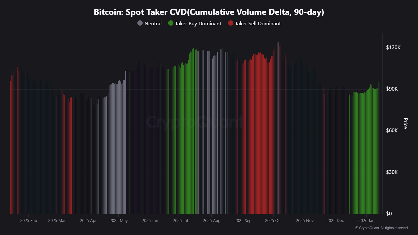
Task: Open the CryptoQuant copyright notice
Action: (381, 228)
